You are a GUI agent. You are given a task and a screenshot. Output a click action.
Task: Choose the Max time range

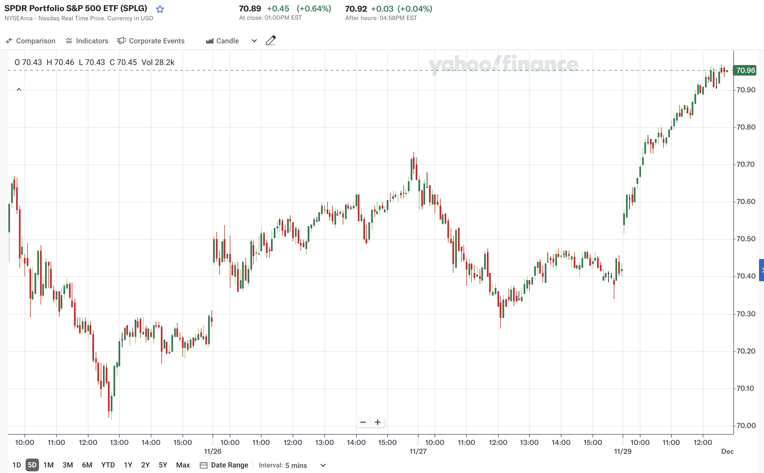click(183, 465)
